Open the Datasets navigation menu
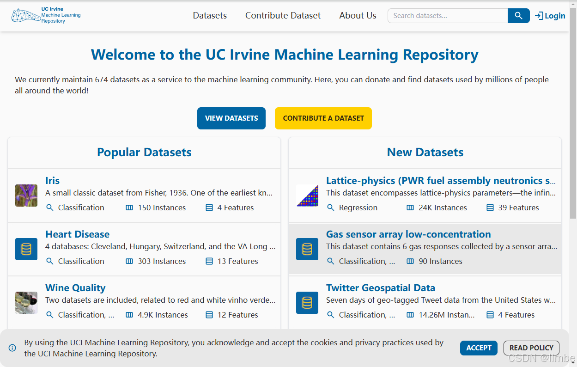The image size is (577, 367). (x=210, y=16)
